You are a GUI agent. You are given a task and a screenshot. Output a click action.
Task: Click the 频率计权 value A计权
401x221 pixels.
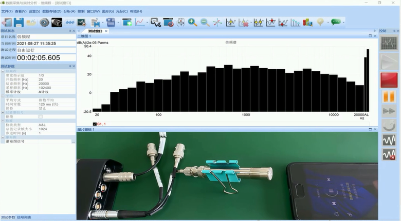click(x=44, y=92)
